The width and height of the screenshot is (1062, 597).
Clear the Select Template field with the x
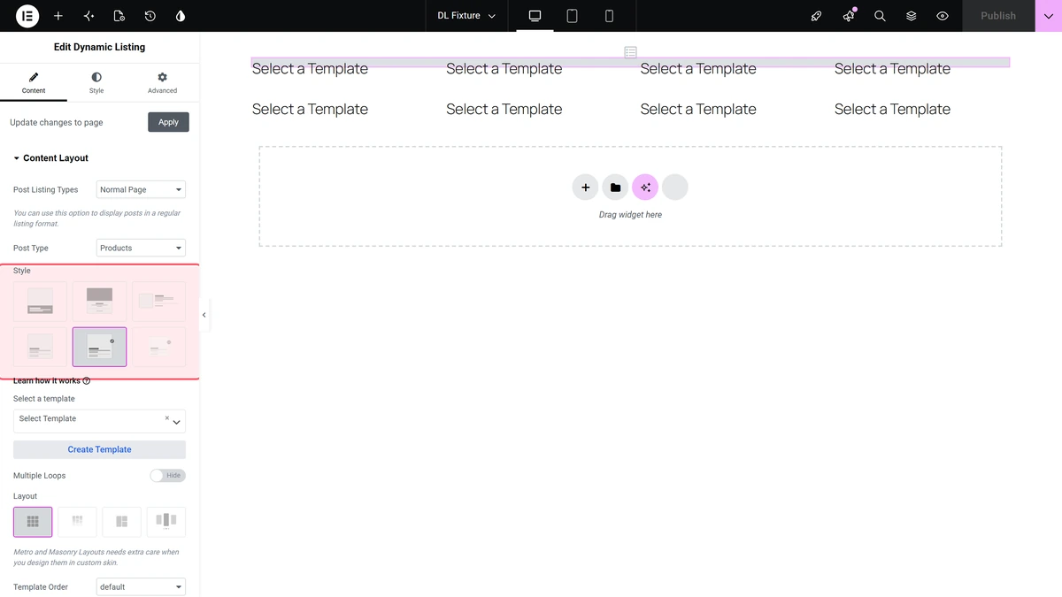coord(167,417)
